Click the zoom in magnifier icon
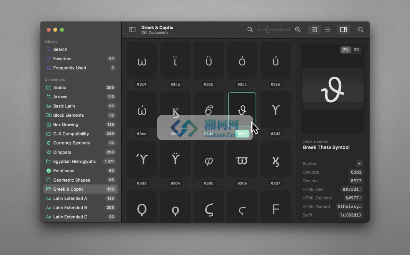 tap(298, 29)
